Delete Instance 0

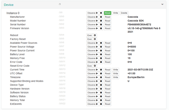(x=124, y=13)
